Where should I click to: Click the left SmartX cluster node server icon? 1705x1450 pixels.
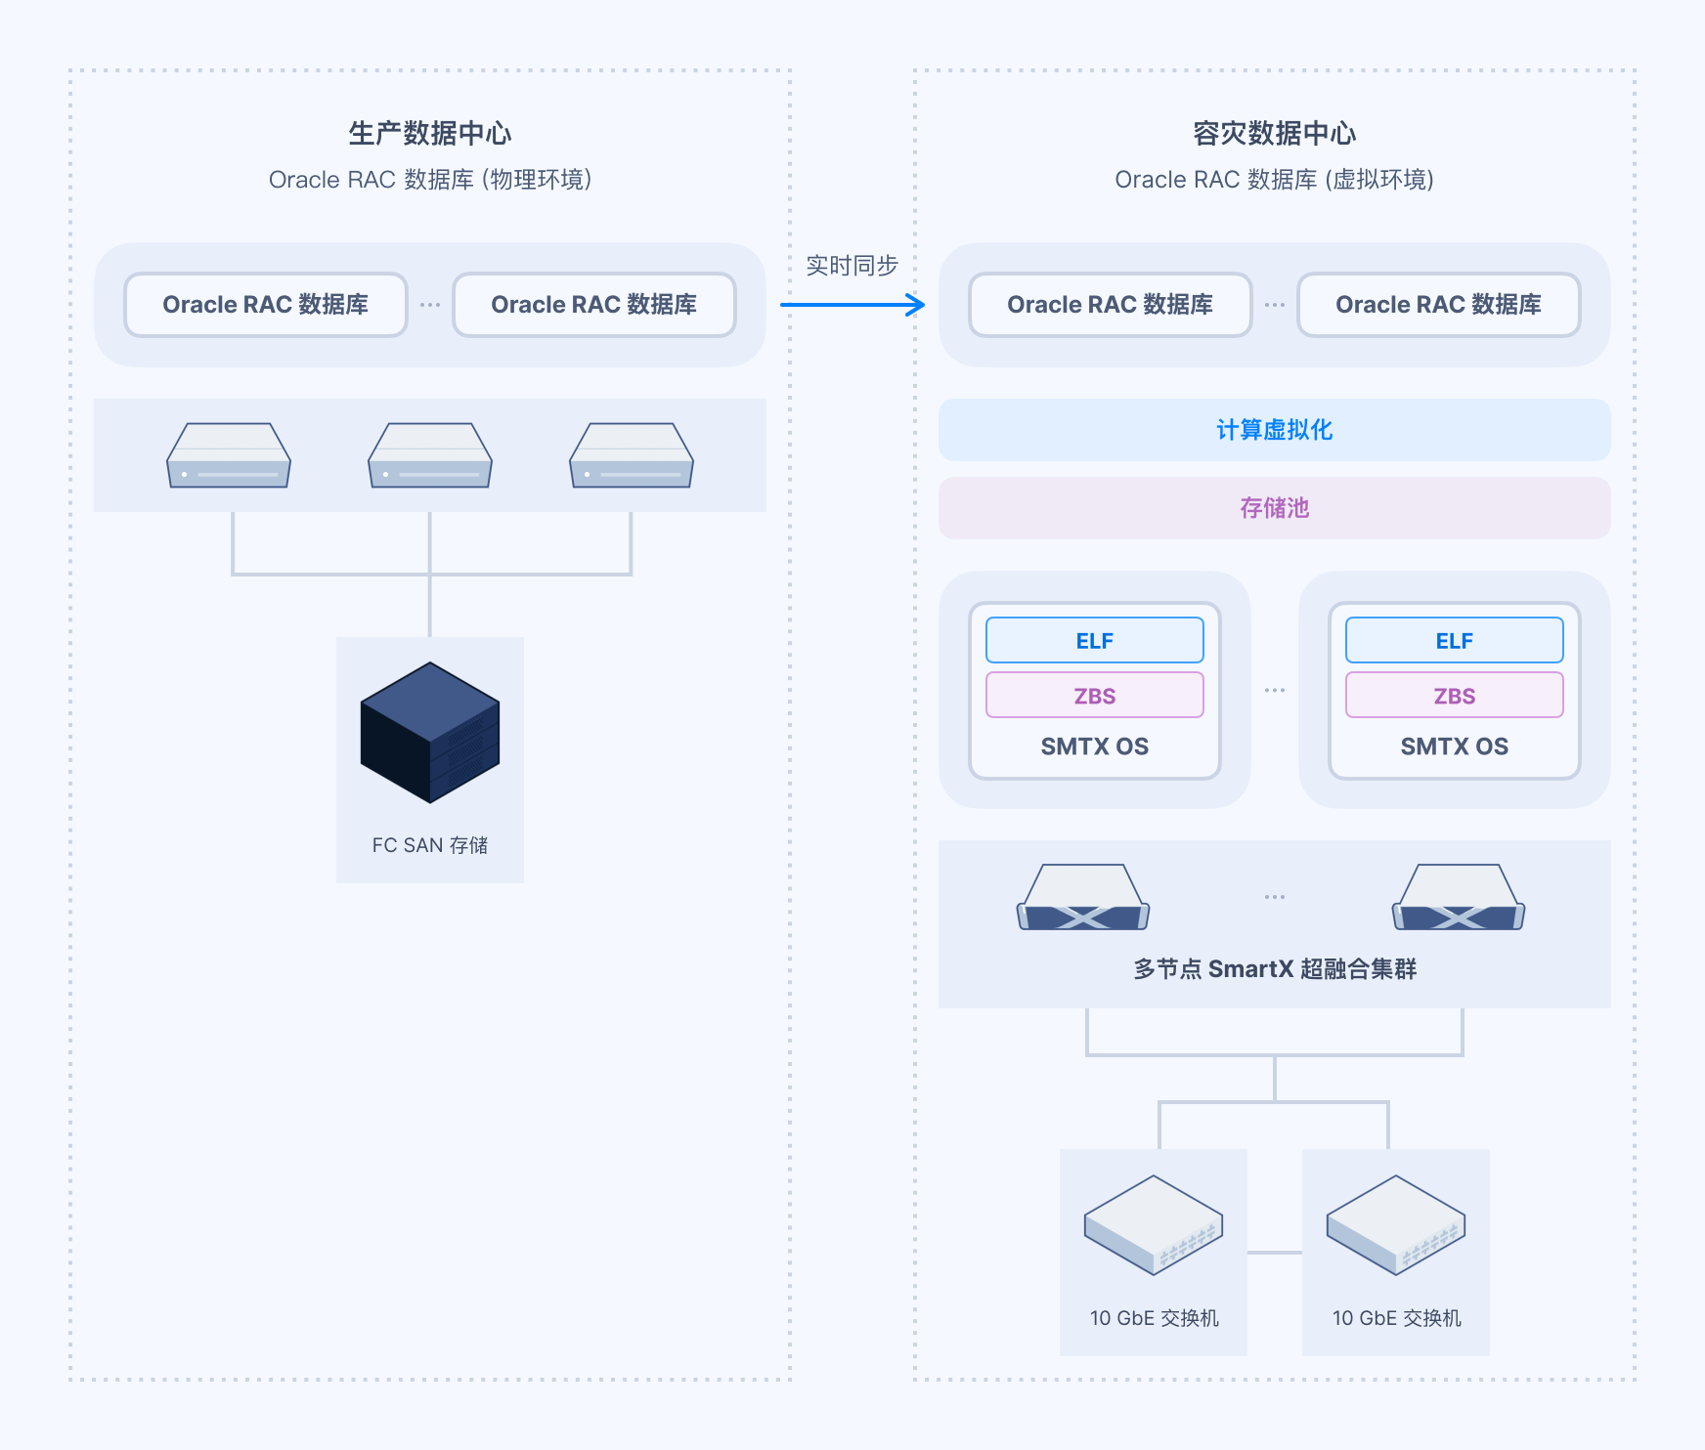point(1083,897)
